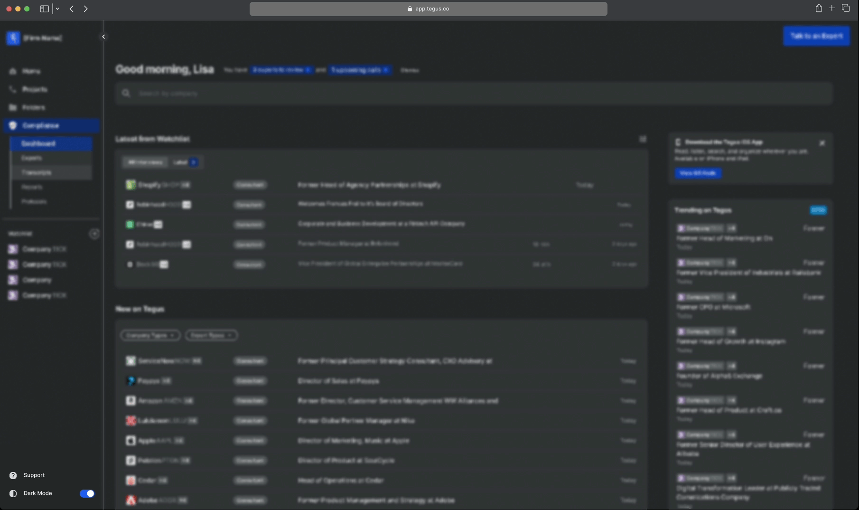
Task: Show Safari tab overview icon
Action: (x=846, y=8)
